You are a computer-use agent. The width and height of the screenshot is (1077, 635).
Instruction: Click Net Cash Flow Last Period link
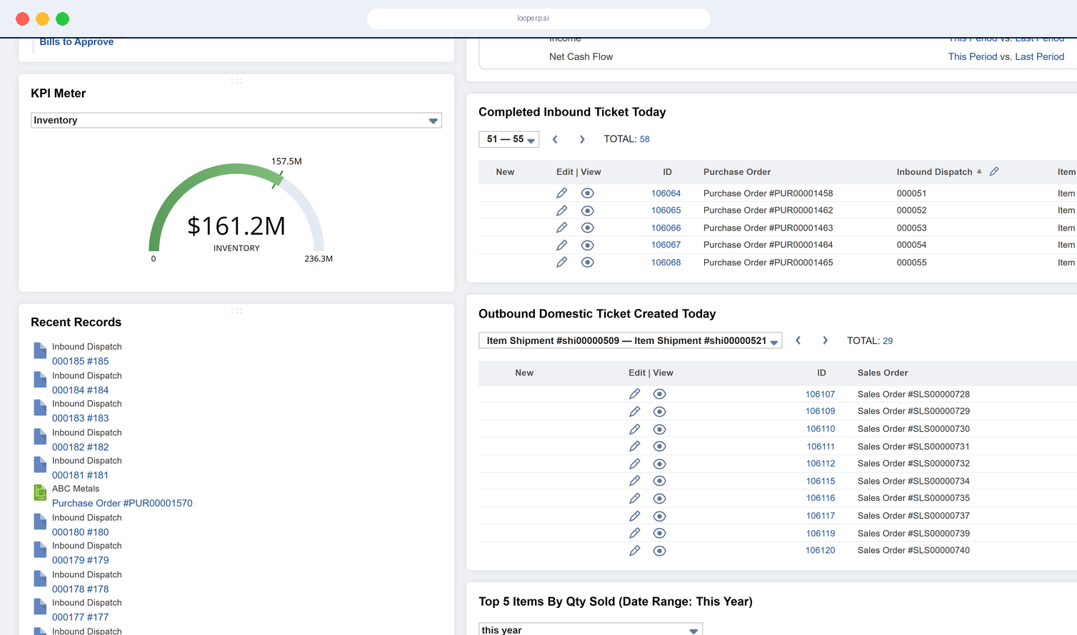1039,56
